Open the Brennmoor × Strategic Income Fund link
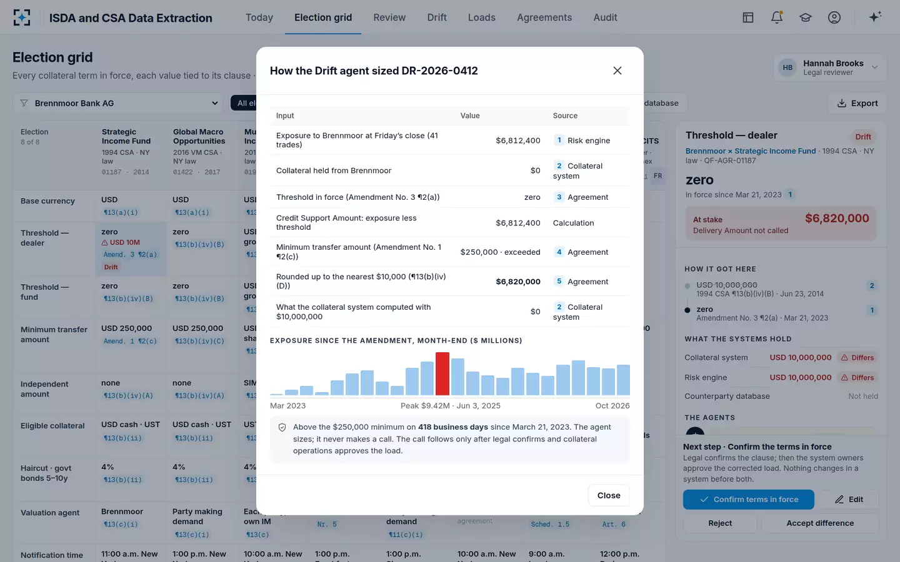The height and width of the screenshot is (562, 900). tap(751, 151)
